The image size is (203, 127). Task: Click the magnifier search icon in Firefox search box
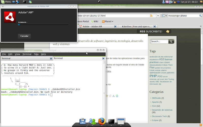click(200, 16)
